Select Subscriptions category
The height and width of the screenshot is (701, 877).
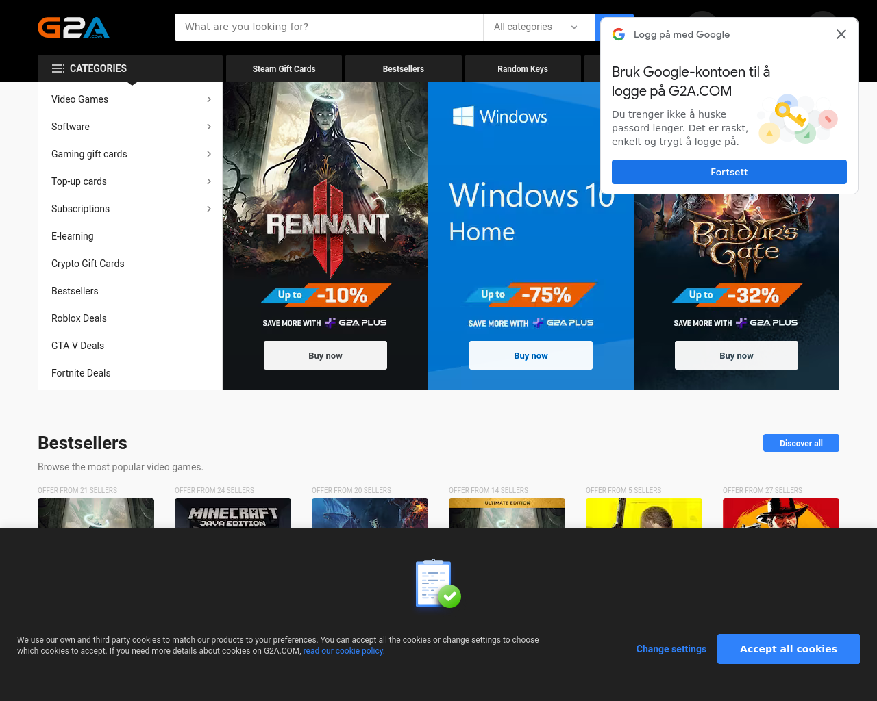130,209
